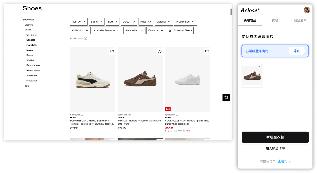Click sponsored info icon under K-MODA
The image size is (317, 173).
[x=130, y=115]
